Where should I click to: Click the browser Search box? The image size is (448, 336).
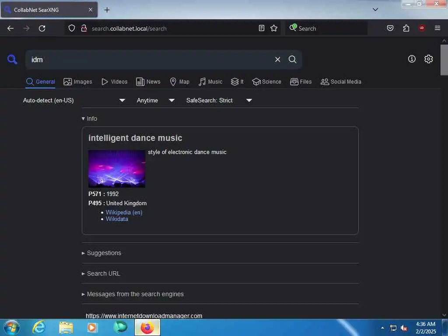coord(326,28)
